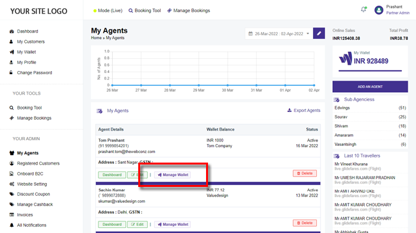The image size is (416, 233).
Task: Select Manage Bookings in top navigation
Action: tap(189, 11)
